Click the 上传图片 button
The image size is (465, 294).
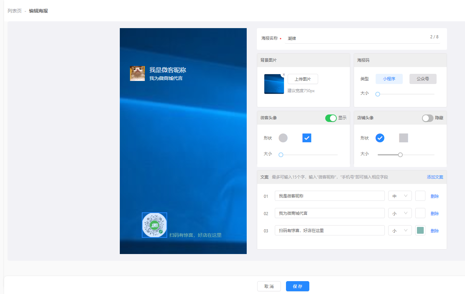(303, 79)
